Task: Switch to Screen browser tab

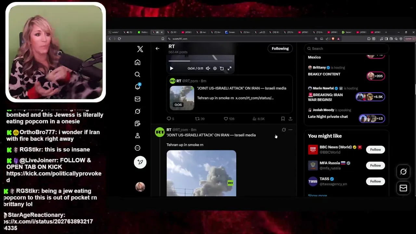Action: tap(230, 32)
